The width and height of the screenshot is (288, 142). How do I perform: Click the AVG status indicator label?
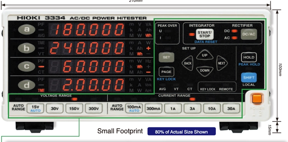162,89
